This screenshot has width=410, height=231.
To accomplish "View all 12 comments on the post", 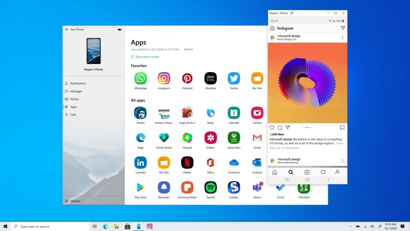I will [284, 148].
